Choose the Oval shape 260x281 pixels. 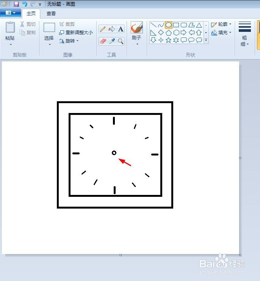click(169, 25)
